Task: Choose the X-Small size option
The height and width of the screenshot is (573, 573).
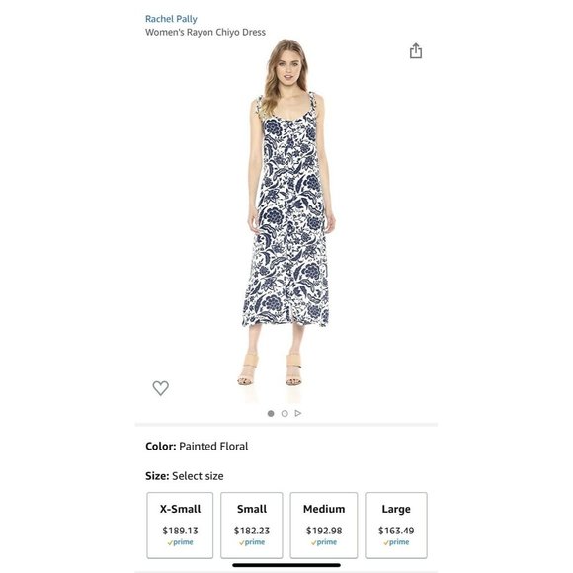Action: point(180,526)
